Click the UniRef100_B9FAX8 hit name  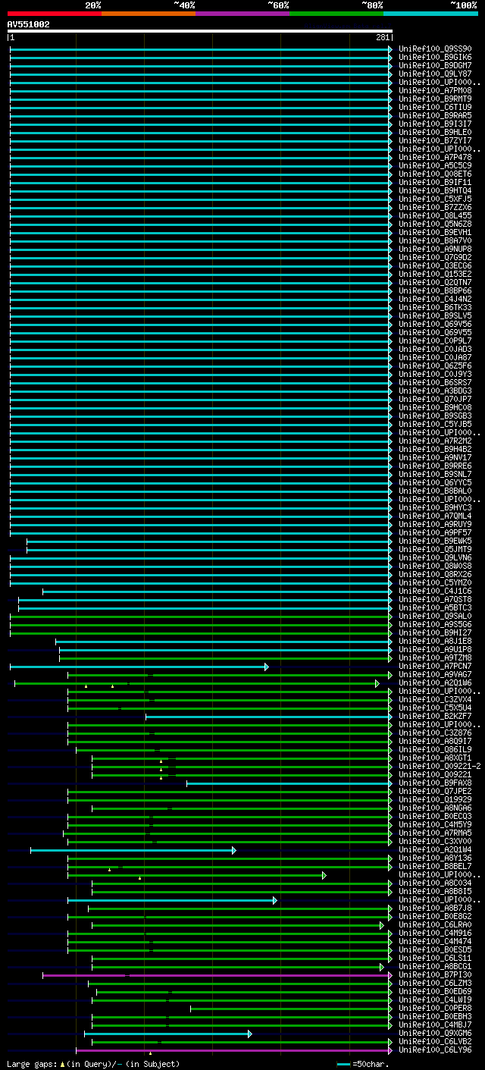[435, 783]
